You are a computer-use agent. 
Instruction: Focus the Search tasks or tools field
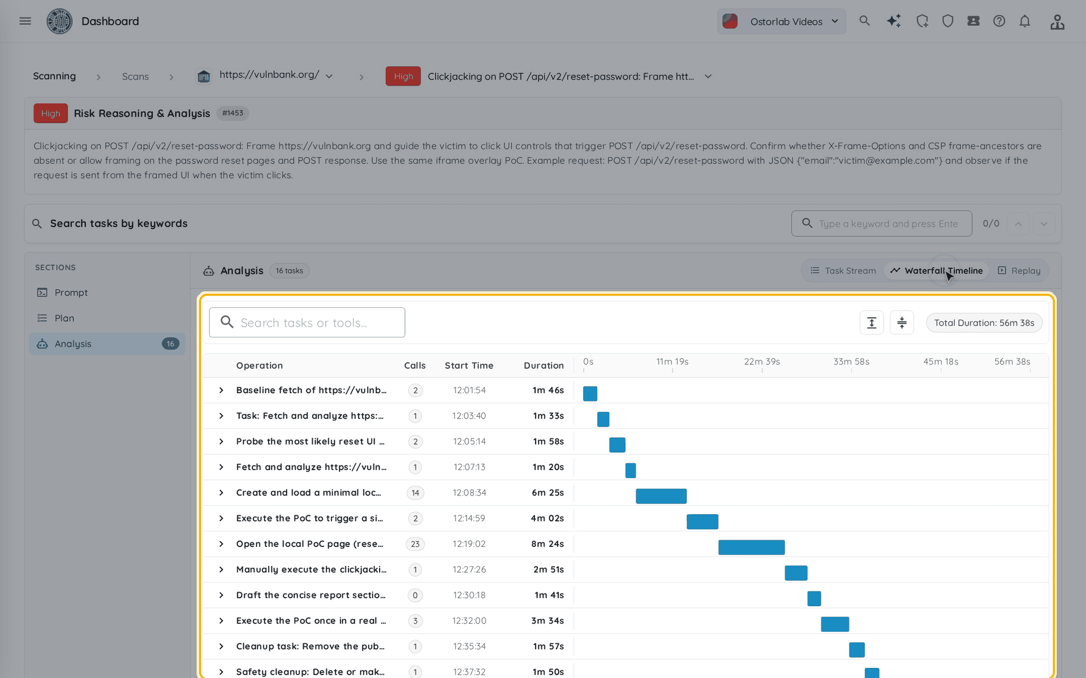coord(307,323)
